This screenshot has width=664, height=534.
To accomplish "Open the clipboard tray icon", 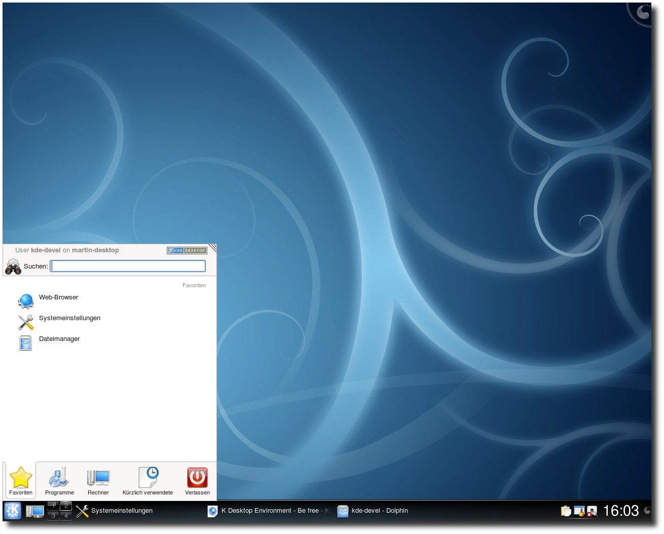I will [566, 511].
